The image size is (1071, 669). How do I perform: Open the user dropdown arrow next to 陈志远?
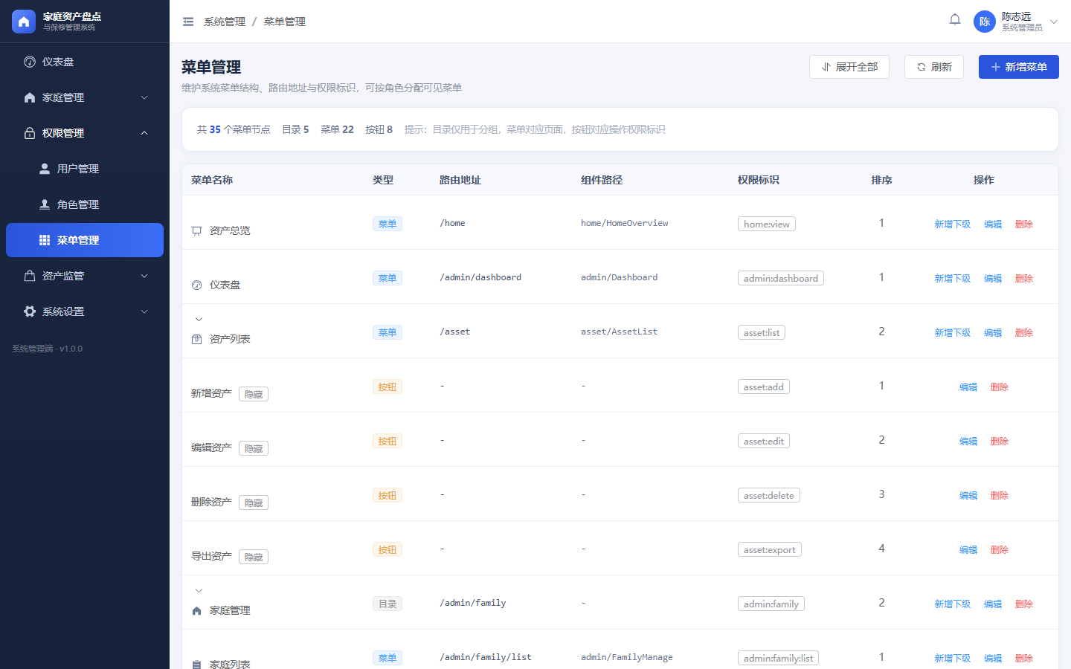[1054, 22]
